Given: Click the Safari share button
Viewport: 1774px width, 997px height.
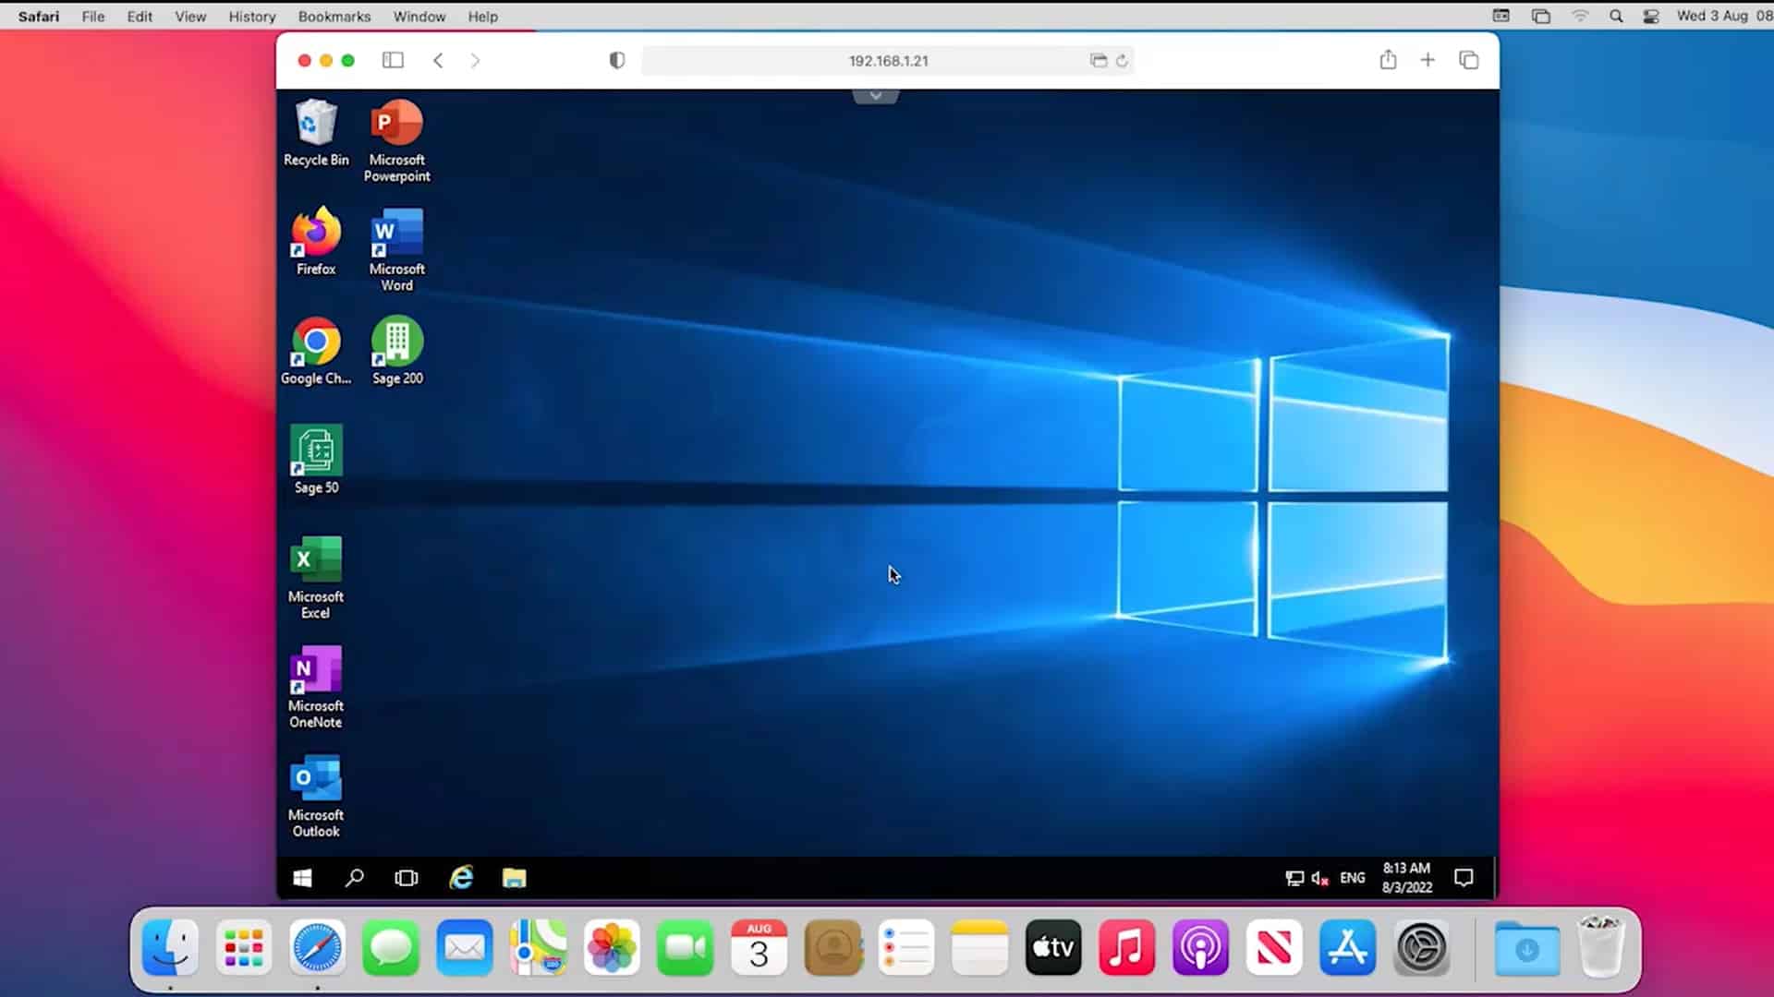Looking at the screenshot, I should tap(1388, 60).
